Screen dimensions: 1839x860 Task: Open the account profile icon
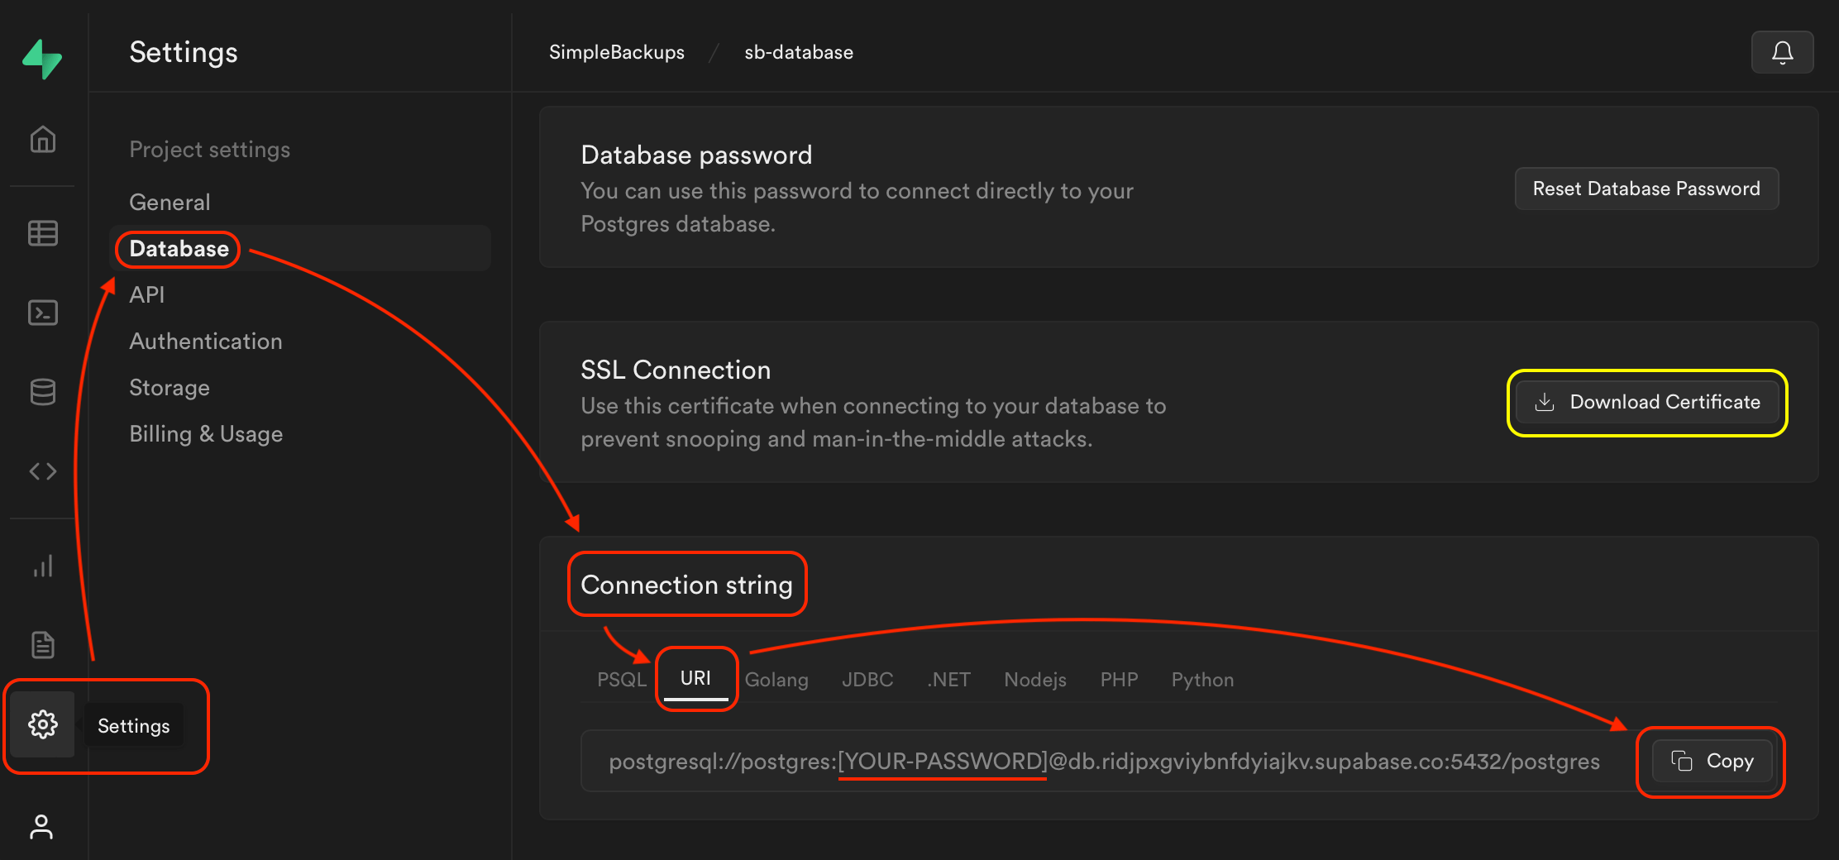pyautogui.click(x=41, y=827)
